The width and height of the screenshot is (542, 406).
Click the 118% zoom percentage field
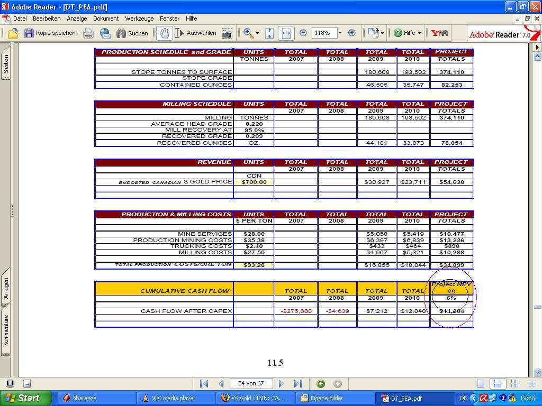pos(324,33)
